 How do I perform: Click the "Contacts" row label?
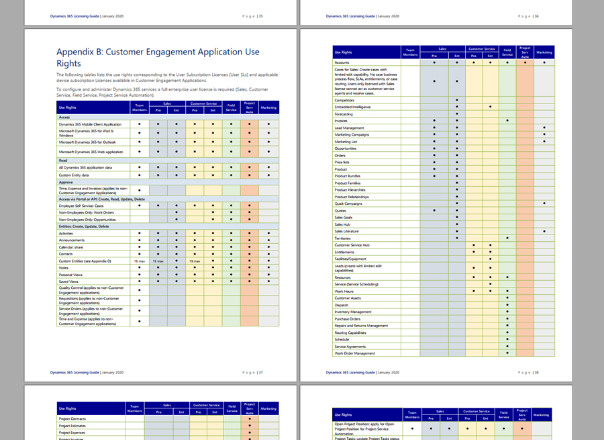coord(66,254)
